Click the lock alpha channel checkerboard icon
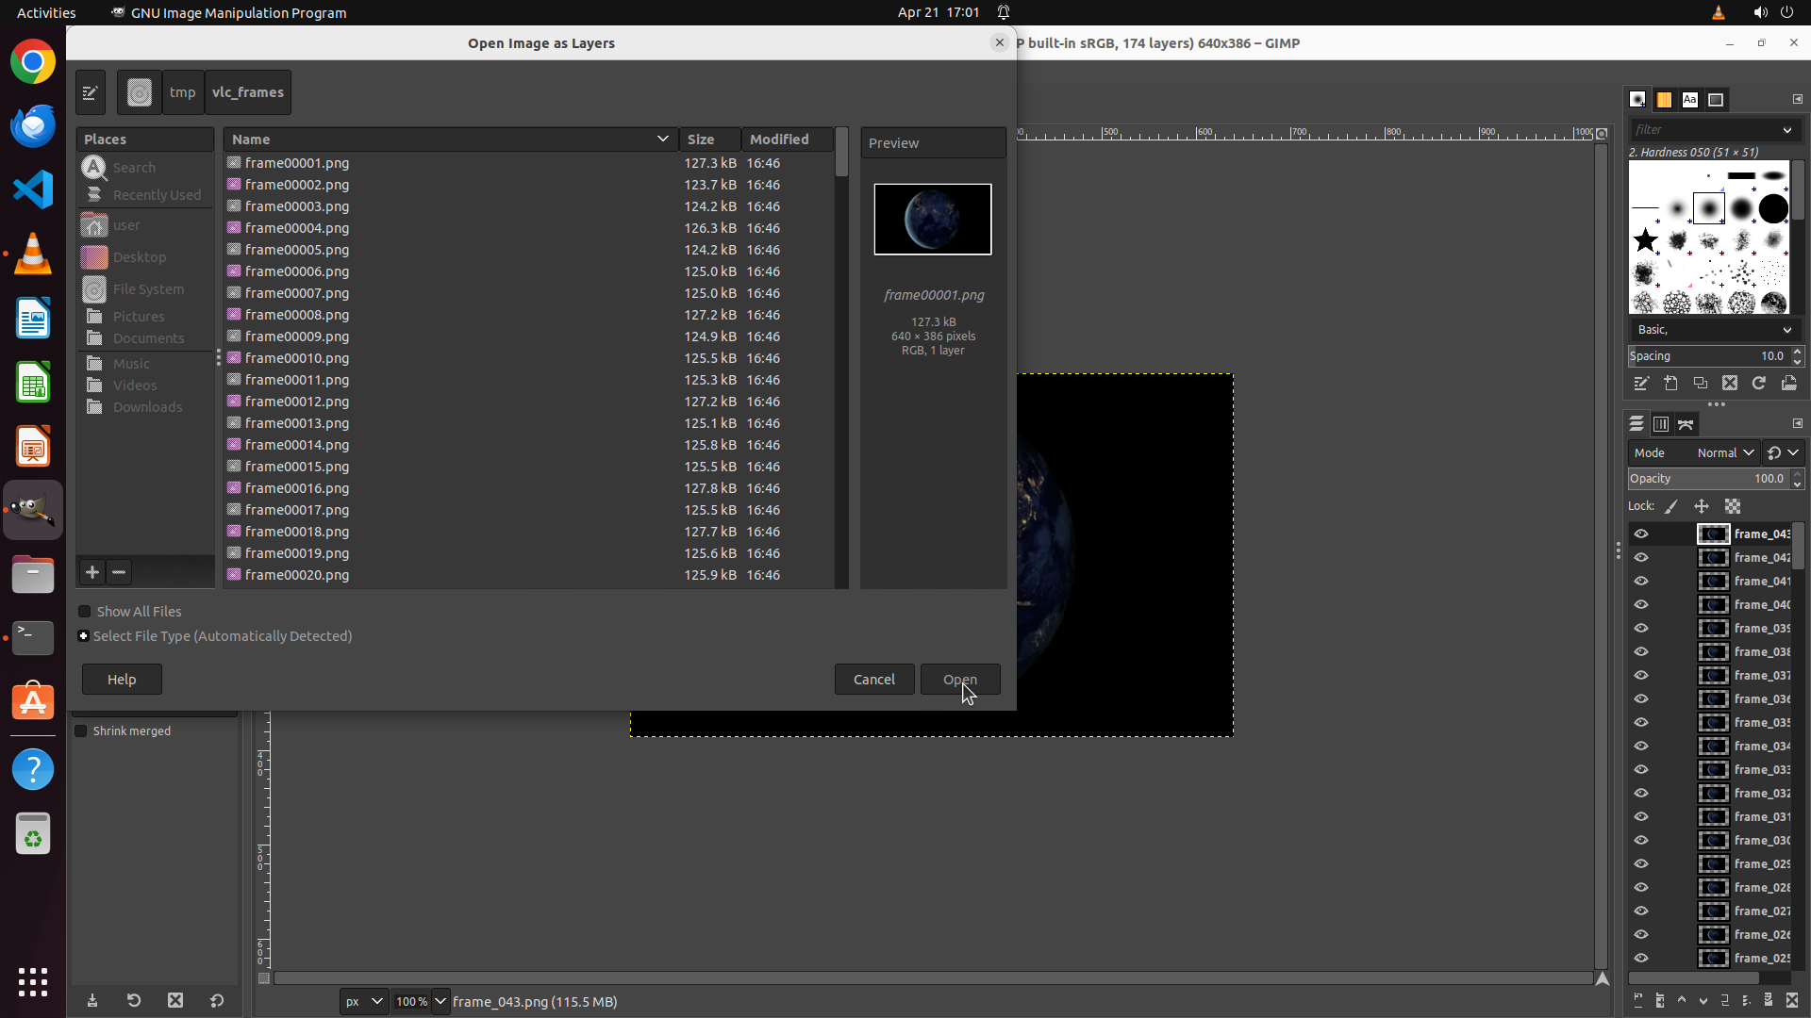Viewport: 1811px width, 1018px height. pyautogui.click(x=1733, y=507)
